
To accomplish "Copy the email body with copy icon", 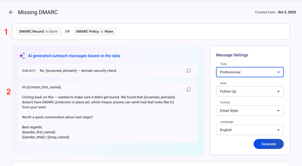I will coord(189,90).
